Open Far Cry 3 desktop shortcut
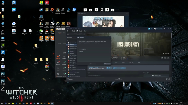188x105 pixels. coord(3,74)
